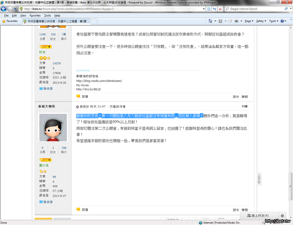Select the forum thread browser tab
The height and width of the screenshot is (225, 293).
coord(56,21)
